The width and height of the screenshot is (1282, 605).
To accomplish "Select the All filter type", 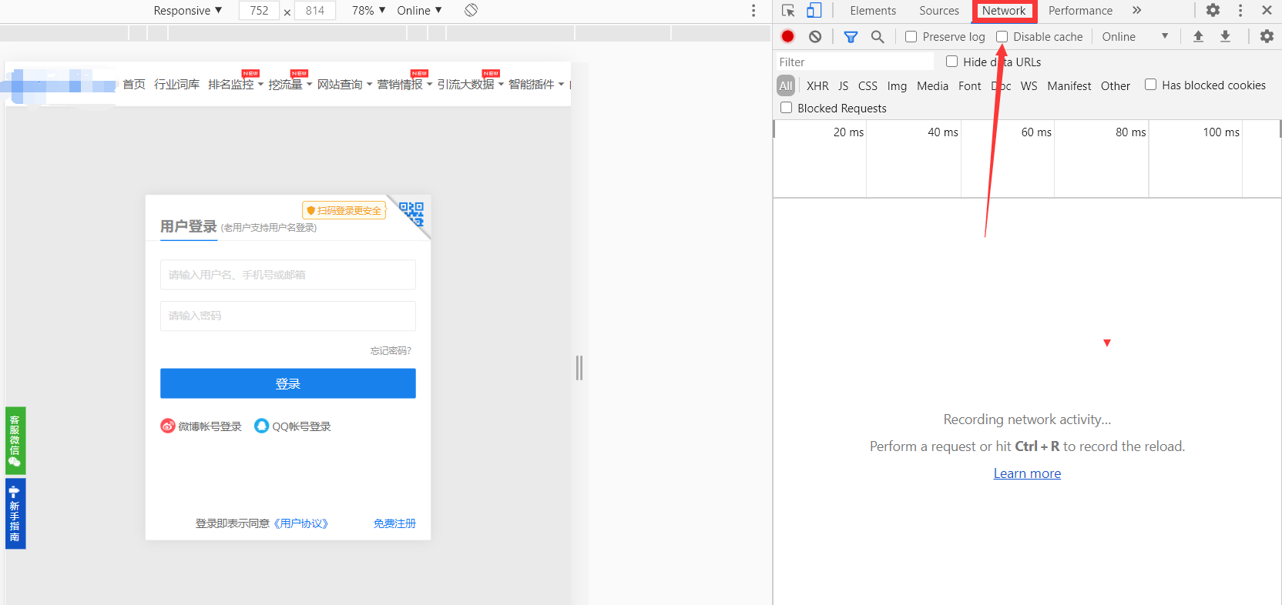I will click(x=786, y=85).
